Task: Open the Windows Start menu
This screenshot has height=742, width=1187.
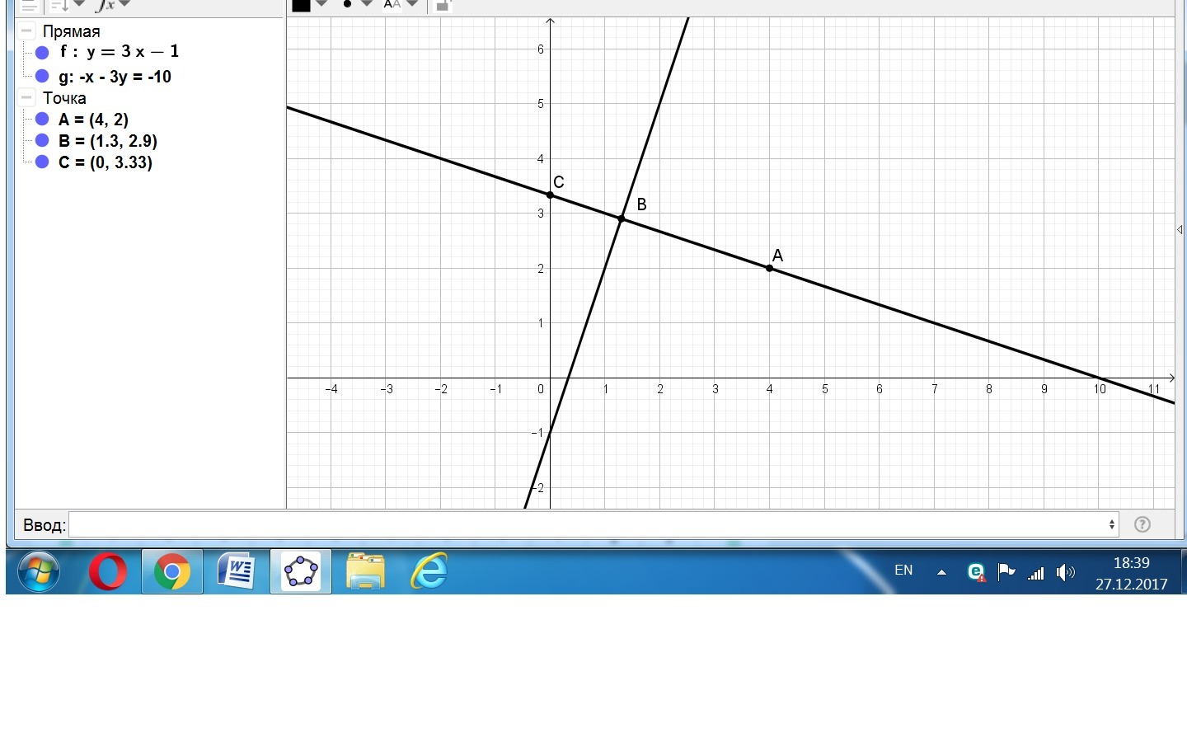Action: pos(39,571)
